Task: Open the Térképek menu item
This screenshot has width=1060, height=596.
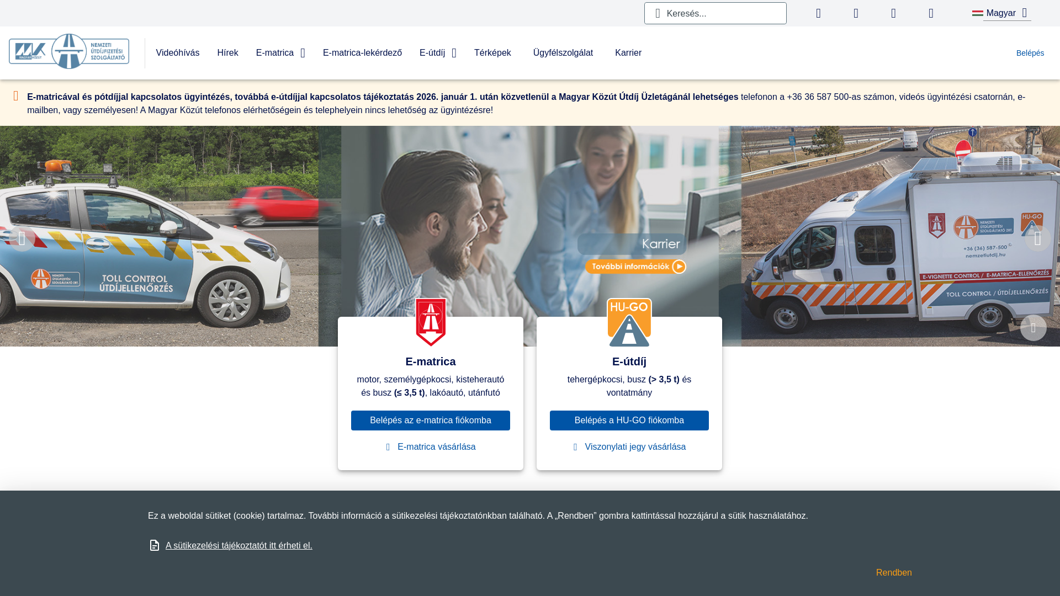Action: point(492,53)
